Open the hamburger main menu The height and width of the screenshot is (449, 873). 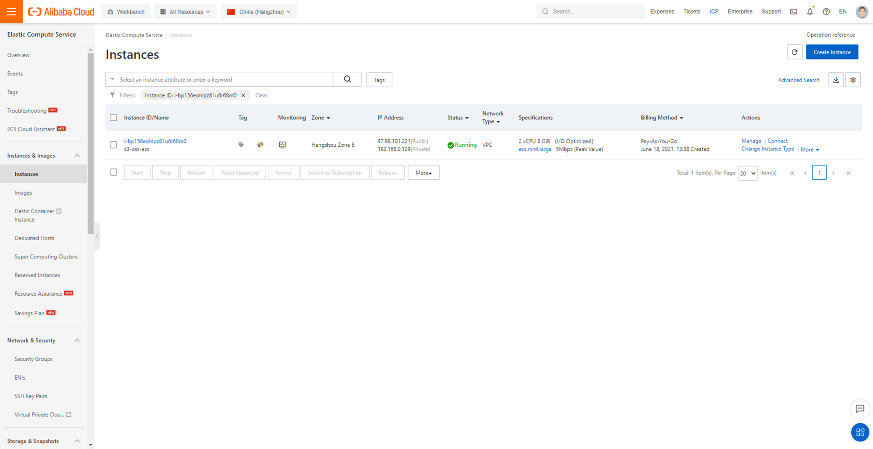11,11
